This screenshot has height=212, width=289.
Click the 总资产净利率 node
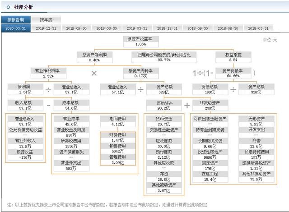pyautogui.click(x=94, y=57)
